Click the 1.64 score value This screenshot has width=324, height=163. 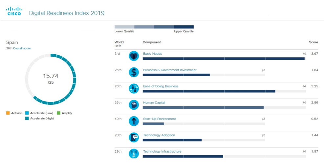(314, 70)
